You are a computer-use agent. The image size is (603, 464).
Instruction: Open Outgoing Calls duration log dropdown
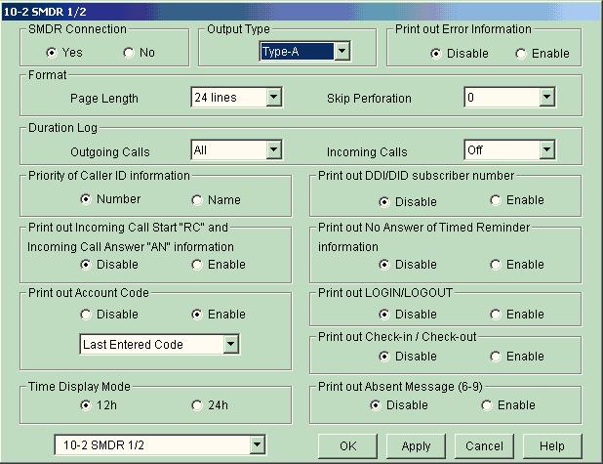point(273,150)
